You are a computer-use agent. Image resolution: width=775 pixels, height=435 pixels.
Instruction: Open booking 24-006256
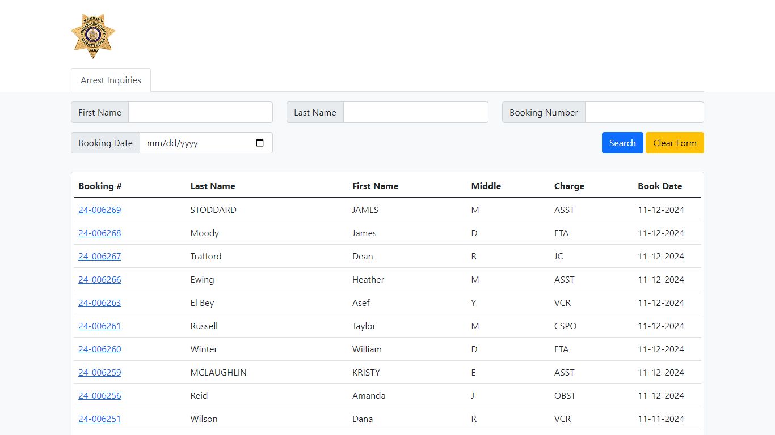tap(99, 395)
